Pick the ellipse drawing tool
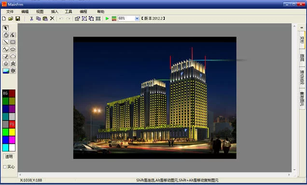The image size is (307, 185). click(x=13, y=49)
